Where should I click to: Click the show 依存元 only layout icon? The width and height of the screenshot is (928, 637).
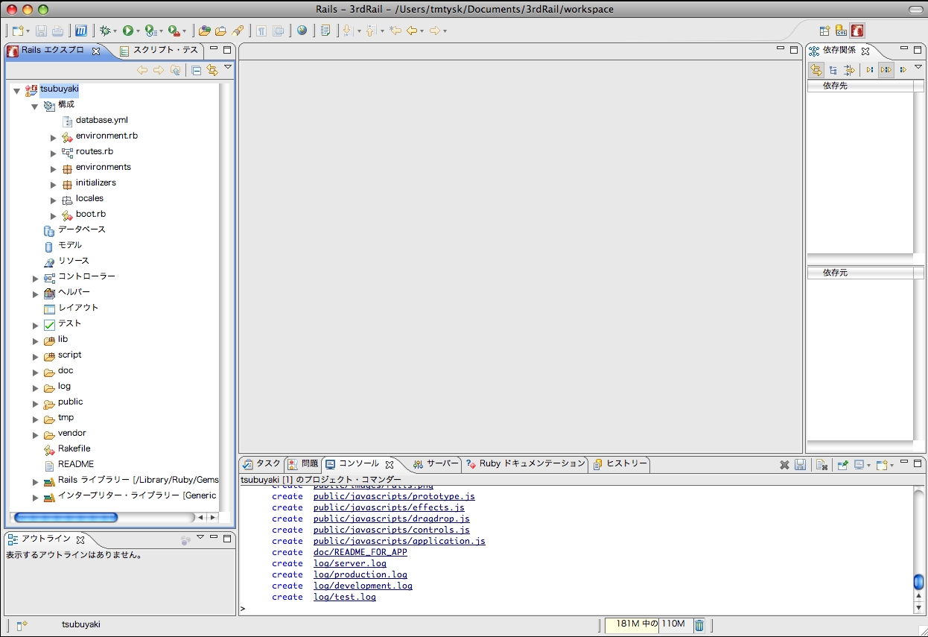click(903, 70)
